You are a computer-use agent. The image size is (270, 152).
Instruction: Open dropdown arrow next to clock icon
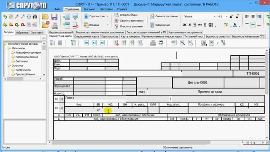coord(218,43)
